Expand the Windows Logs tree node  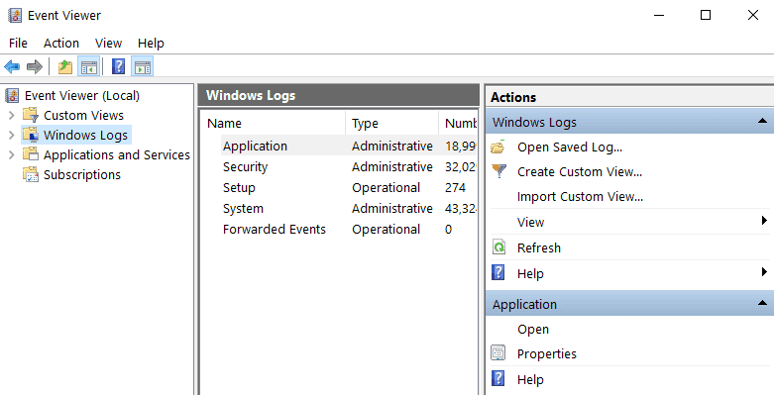coord(12,135)
